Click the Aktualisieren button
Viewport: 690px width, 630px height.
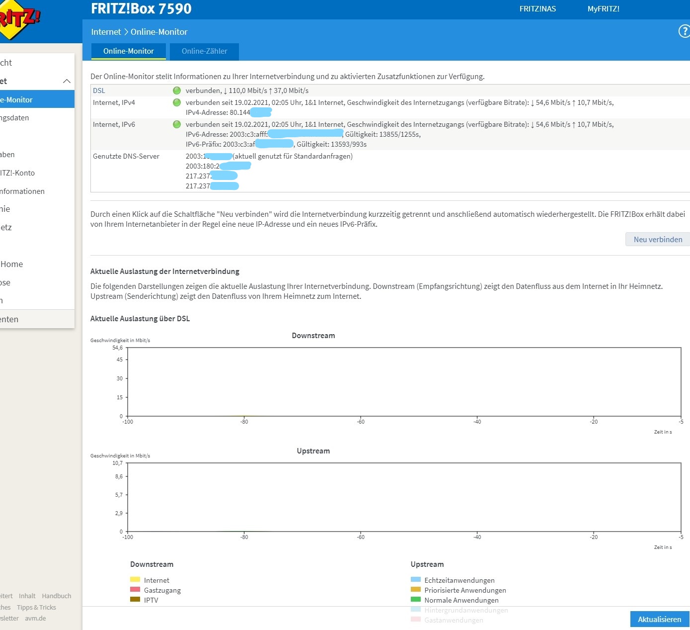pyautogui.click(x=660, y=619)
